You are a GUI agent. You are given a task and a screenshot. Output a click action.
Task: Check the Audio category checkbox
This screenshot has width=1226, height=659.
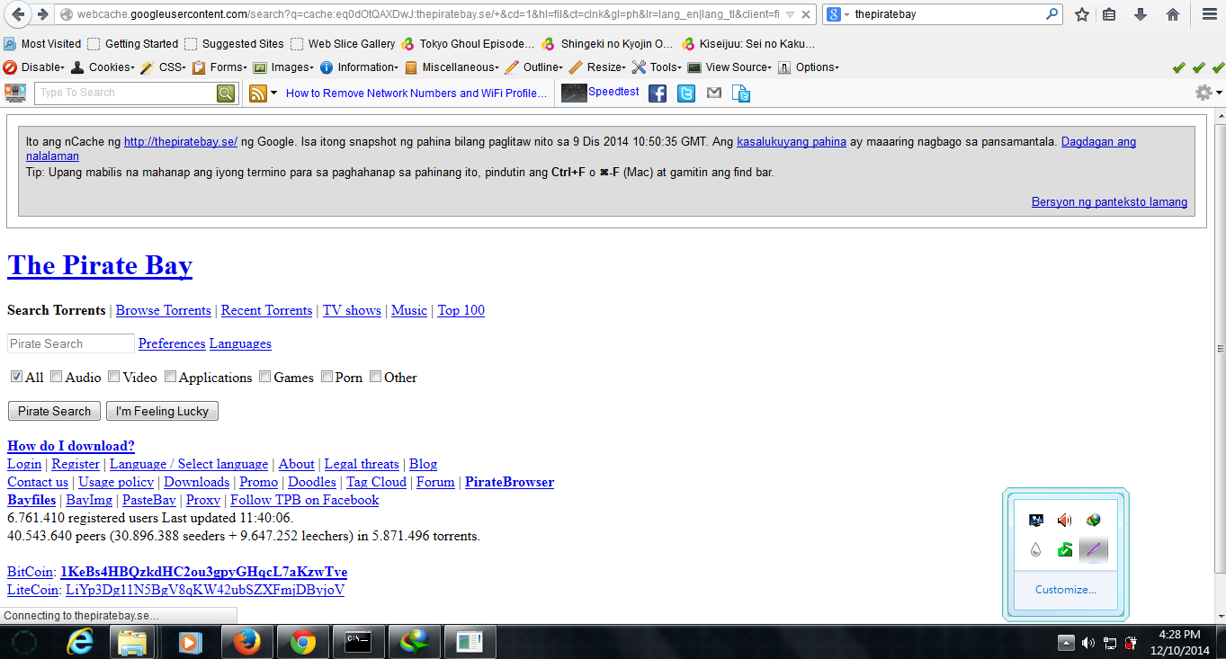pyautogui.click(x=56, y=377)
